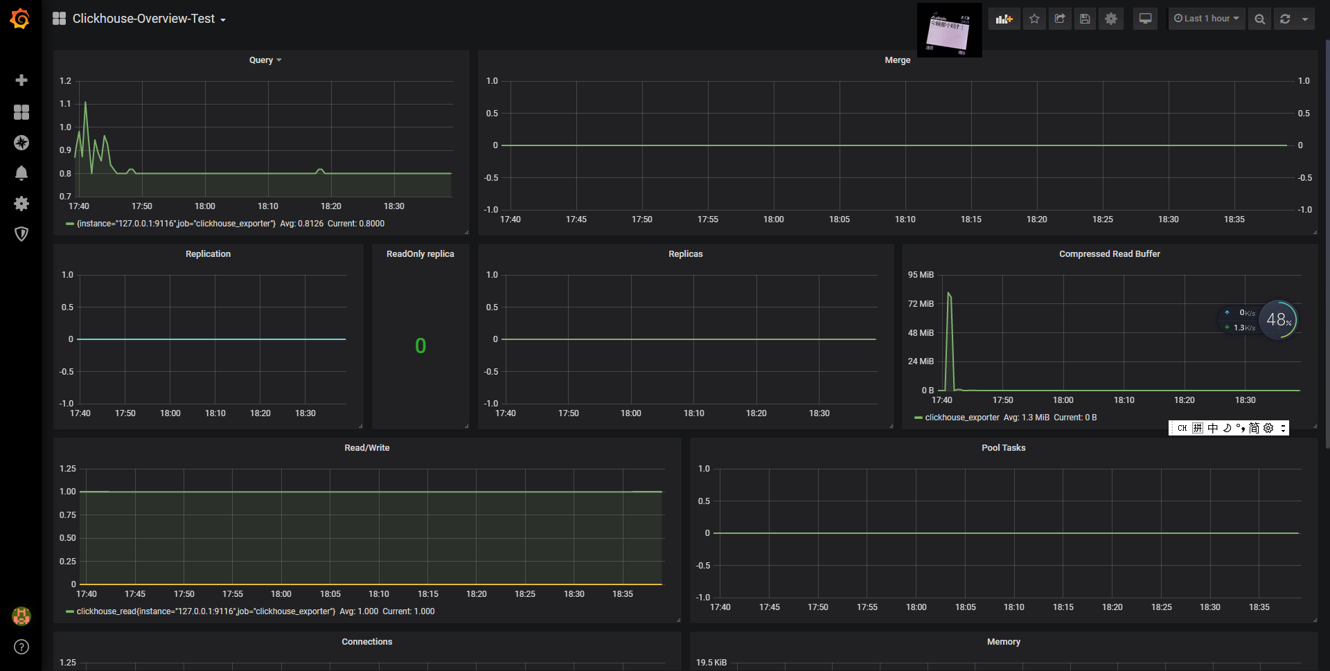This screenshot has width=1330, height=671.
Task: Mark dashboard as favorite with star
Action: [1034, 19]
